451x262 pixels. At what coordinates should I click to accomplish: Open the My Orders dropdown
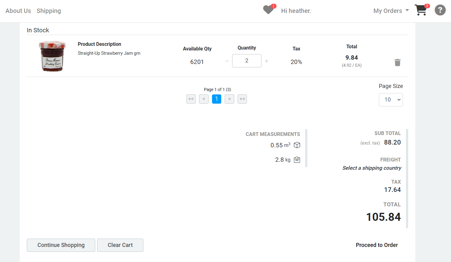391,10
